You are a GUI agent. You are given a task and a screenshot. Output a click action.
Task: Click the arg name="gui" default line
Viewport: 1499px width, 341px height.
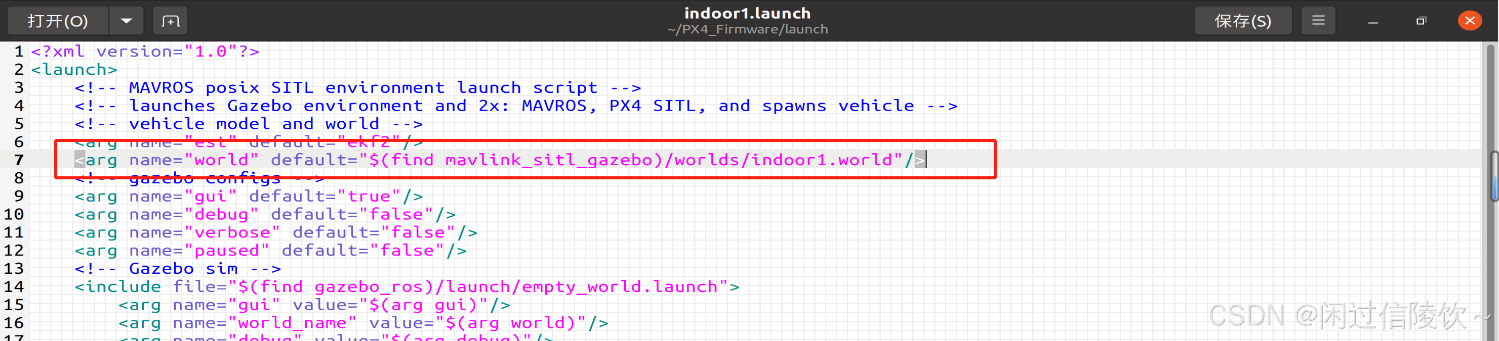(249, 197)
